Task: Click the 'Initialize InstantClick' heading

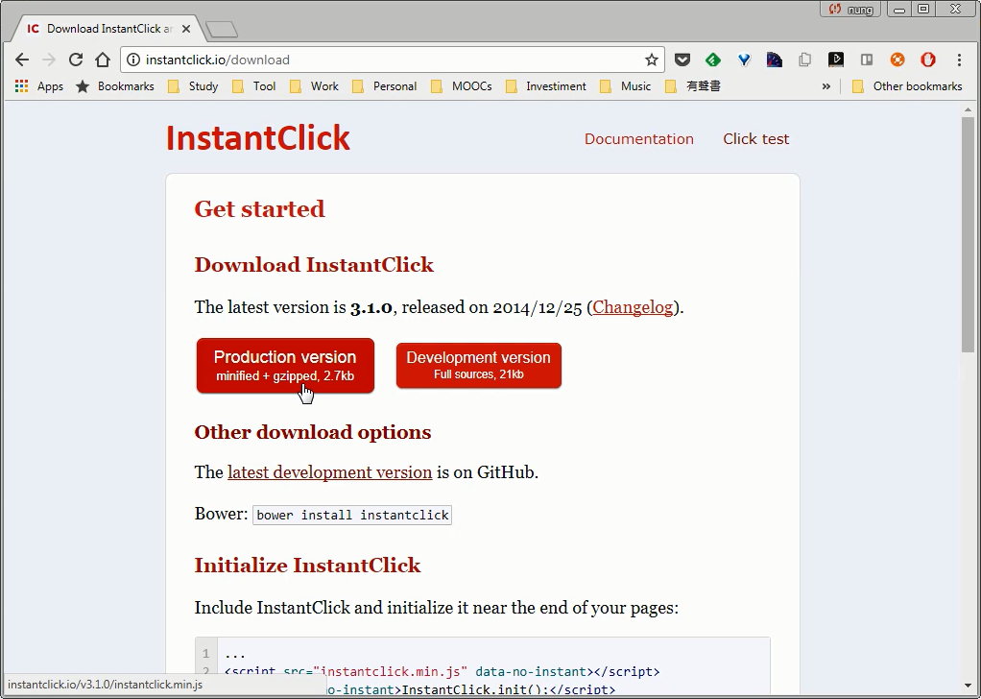Action: click(308, 566)
